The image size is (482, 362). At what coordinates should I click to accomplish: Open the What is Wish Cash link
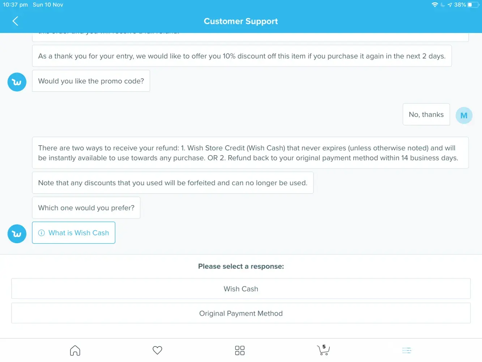tap(78, 233)
